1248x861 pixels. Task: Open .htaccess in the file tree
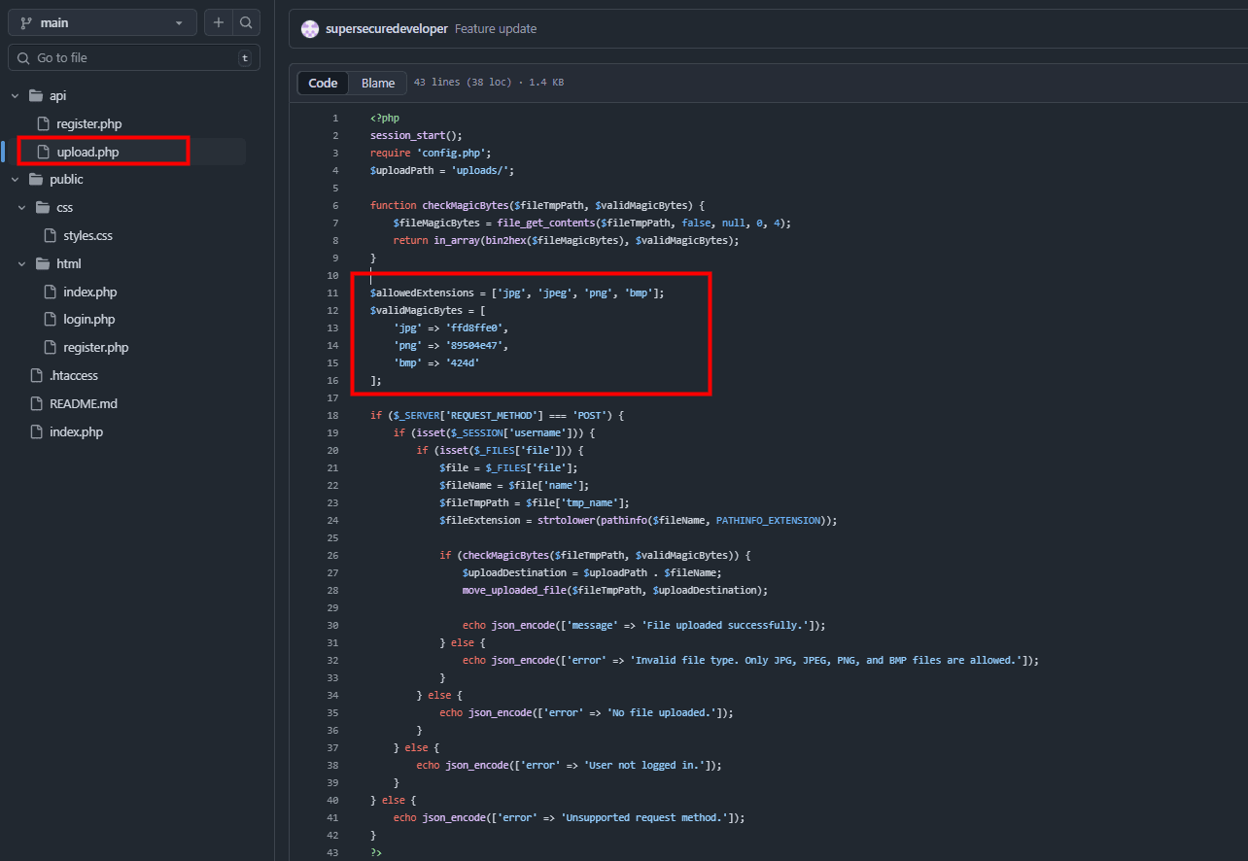[74, 376]
